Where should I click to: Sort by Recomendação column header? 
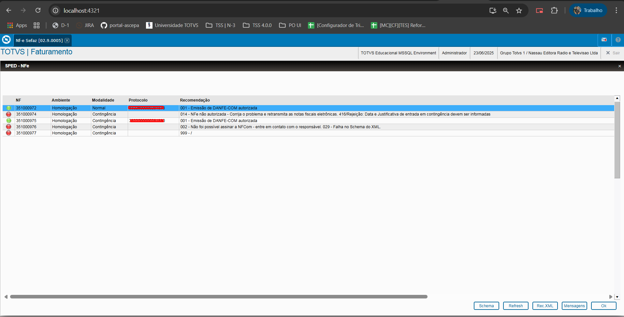coord(195,100)
